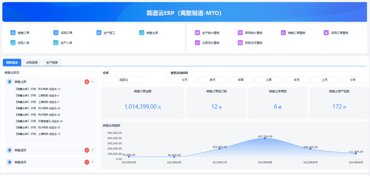370x176 pixels.
Task: Open the 销售订单看板 chart icon
Action: pos(283,32)
